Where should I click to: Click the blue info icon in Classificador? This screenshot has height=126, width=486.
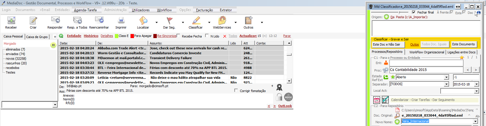[478, 12]
